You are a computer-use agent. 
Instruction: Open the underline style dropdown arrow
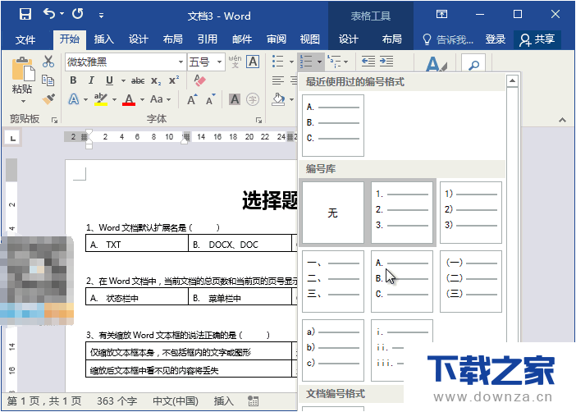[123, 81]
